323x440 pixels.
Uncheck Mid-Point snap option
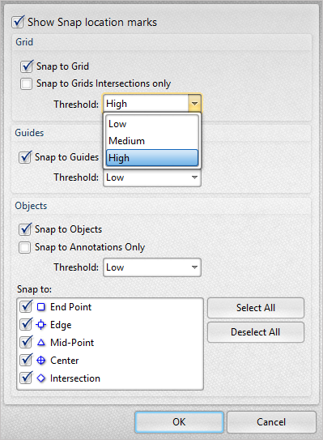26,342
